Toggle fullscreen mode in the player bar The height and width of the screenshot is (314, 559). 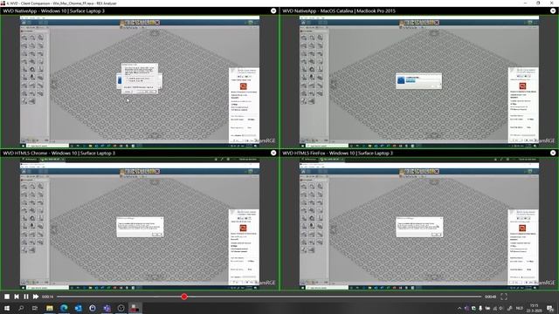point(504,297)
